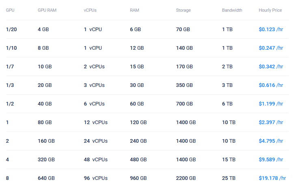296x190 pixels.
Task: Click the Hourly Price column header
Action: coord(270,10)
